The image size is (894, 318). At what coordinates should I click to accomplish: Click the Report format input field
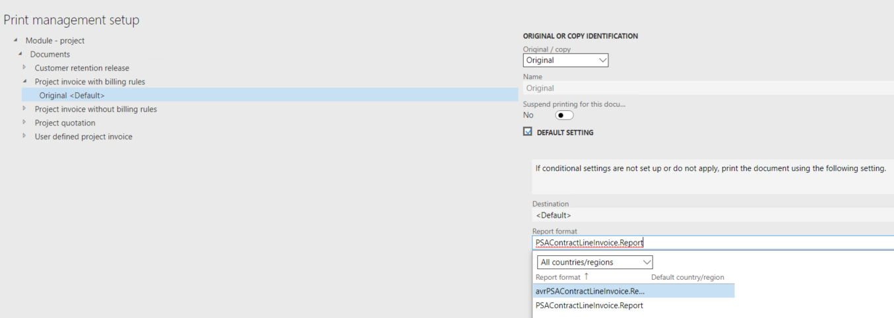tap(713, 243)
